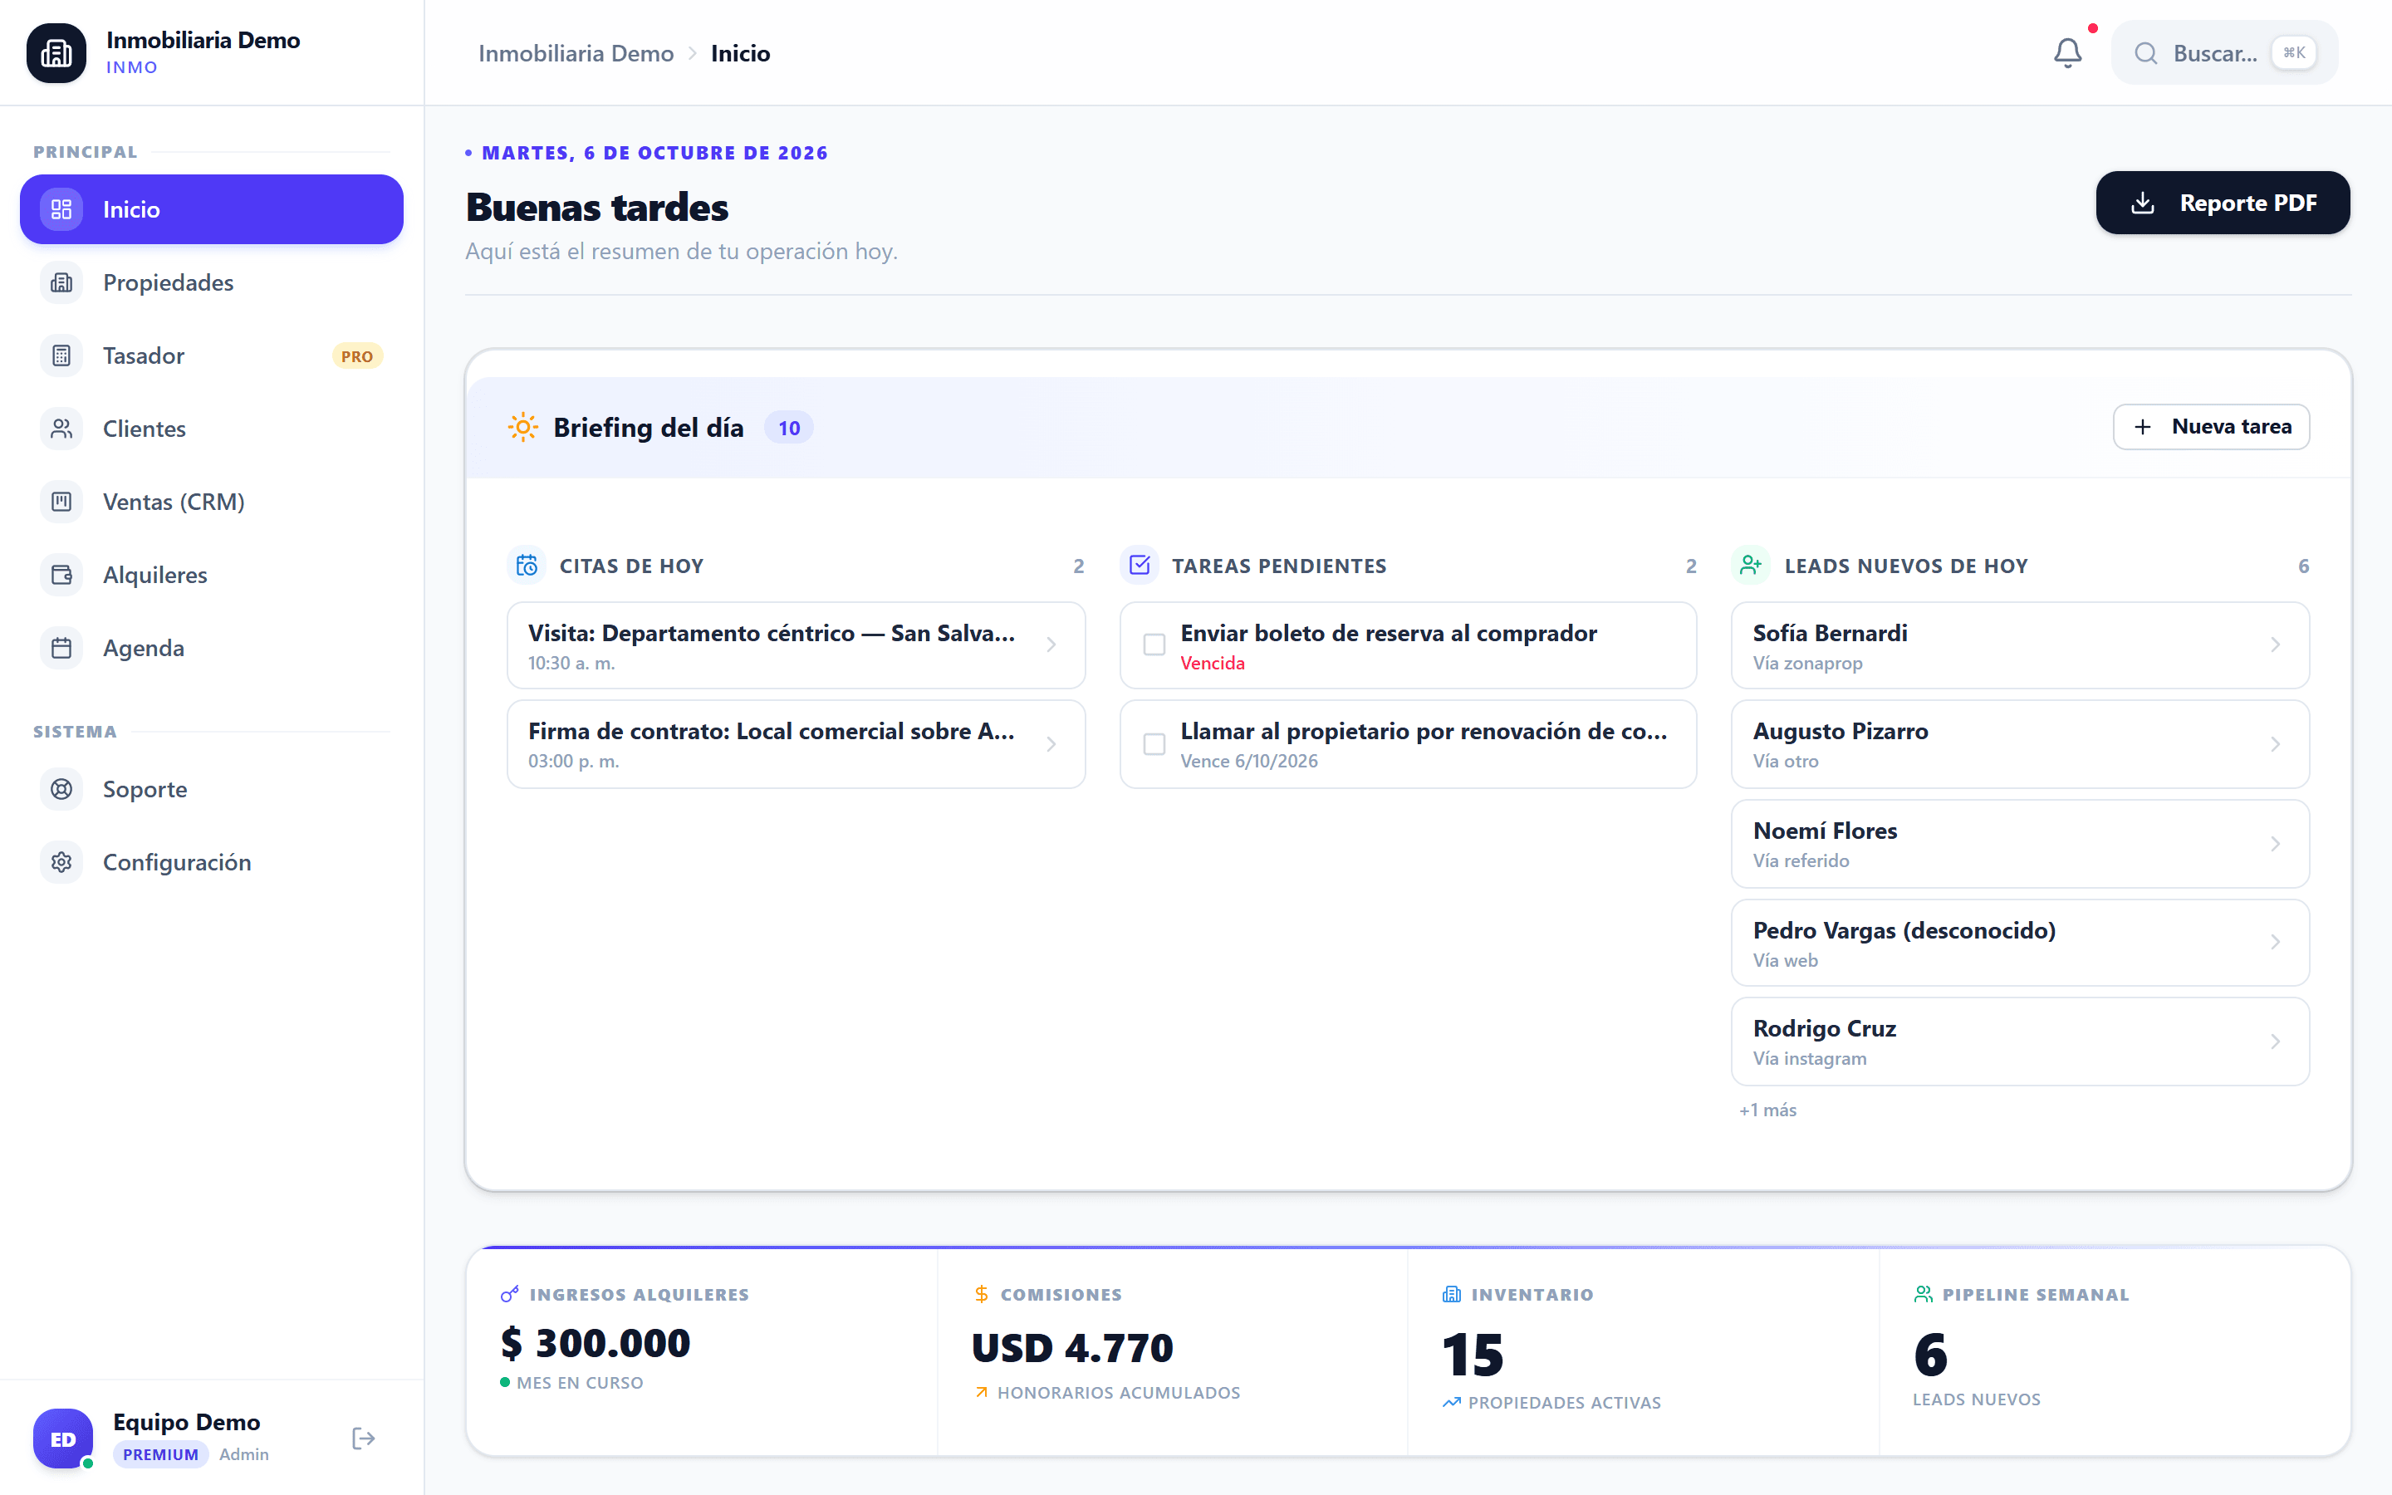Click the dollar icon by Comisiones
The width and height of the screenshot is (2392, 1495).
pos(981,1294)
